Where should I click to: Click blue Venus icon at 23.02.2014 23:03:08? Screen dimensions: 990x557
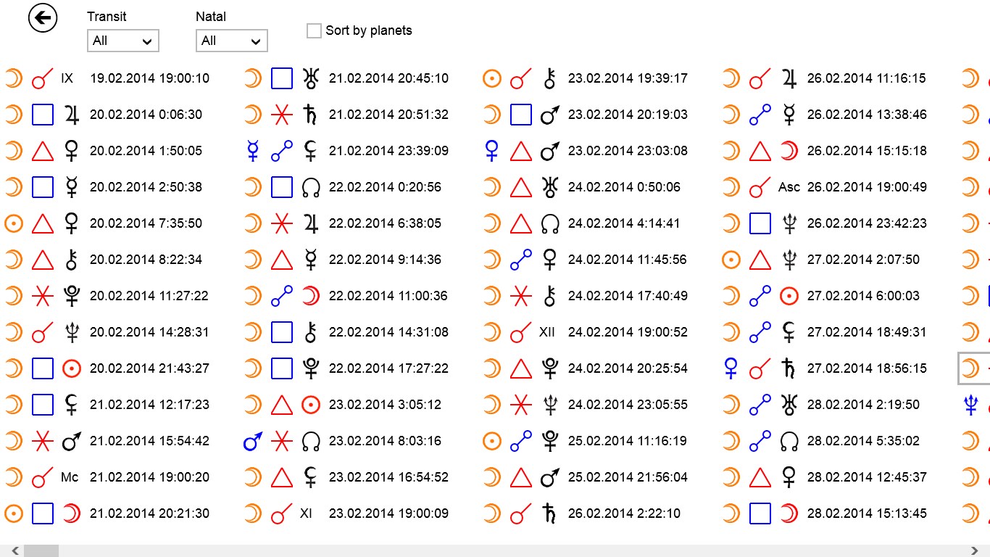[491, 151]
